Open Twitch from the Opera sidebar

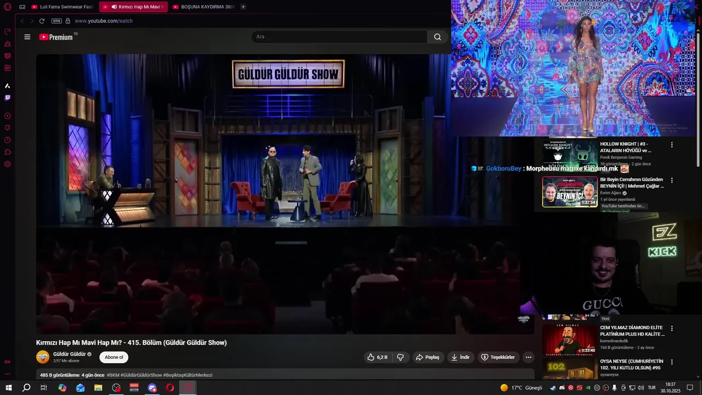point(8,98)
